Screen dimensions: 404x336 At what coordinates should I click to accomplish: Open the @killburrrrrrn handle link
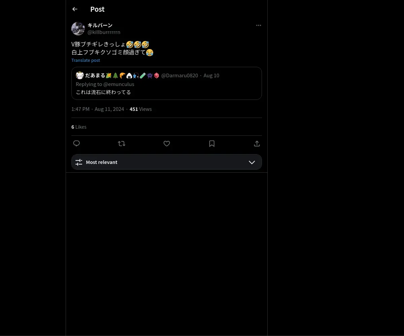[x=104, y=32]
